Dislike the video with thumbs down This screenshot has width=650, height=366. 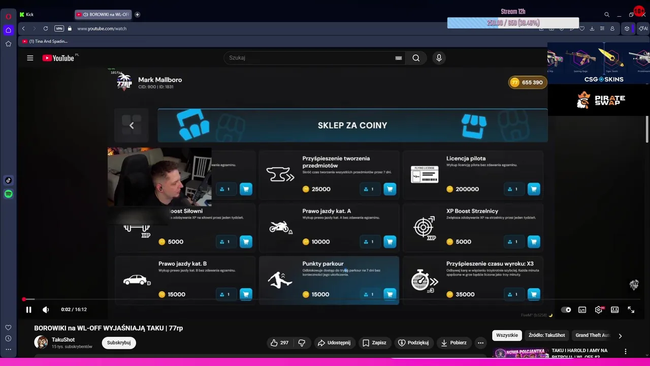(x=302, y=343)
